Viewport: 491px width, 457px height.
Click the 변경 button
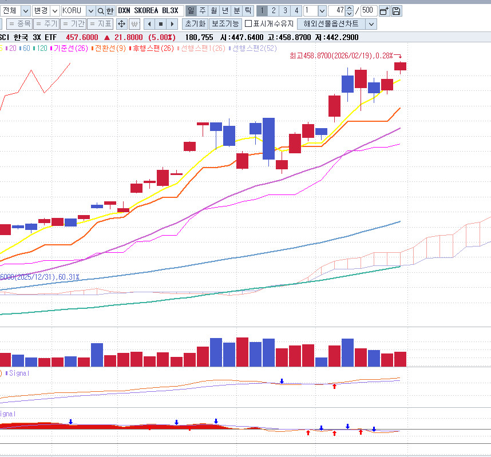click(x=41, y=11)
